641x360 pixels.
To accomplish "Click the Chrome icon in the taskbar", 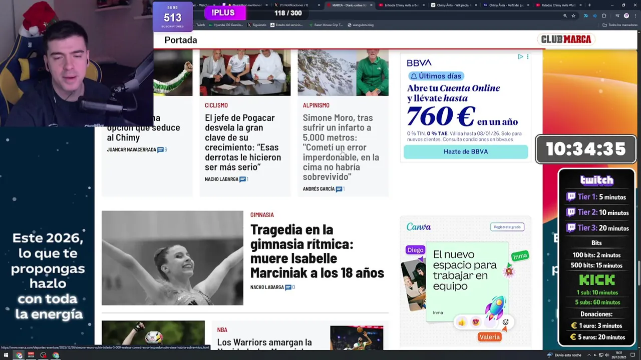I will point(19,355).
